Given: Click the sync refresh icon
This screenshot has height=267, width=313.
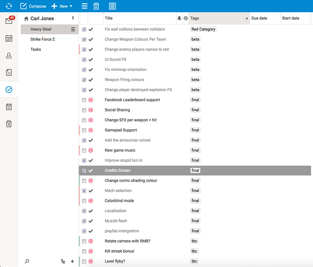Looking at the screenshot, I should [9, 6].
